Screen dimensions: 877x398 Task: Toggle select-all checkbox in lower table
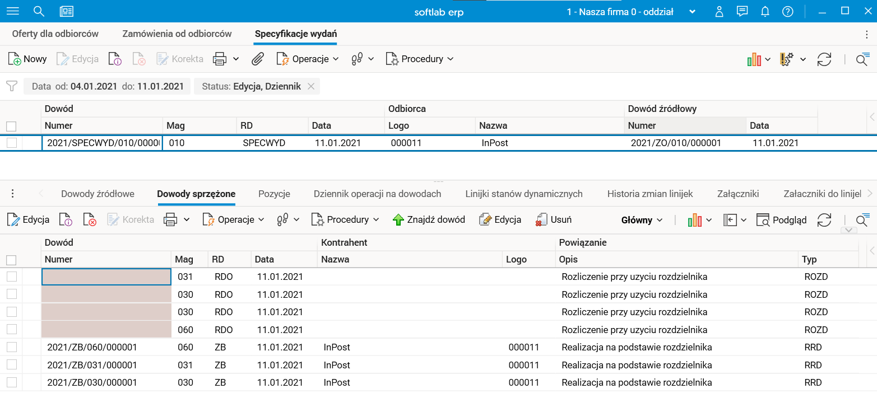coord(11,260)
